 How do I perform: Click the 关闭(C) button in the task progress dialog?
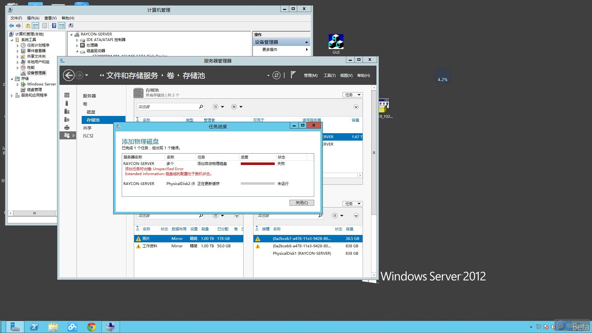click(301, 203)
